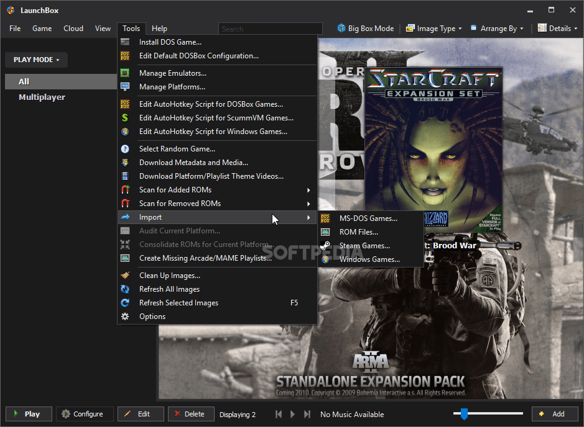Click the ScummVM green S icon
This screenshot has height=427, width=584.
click(125, 118)
